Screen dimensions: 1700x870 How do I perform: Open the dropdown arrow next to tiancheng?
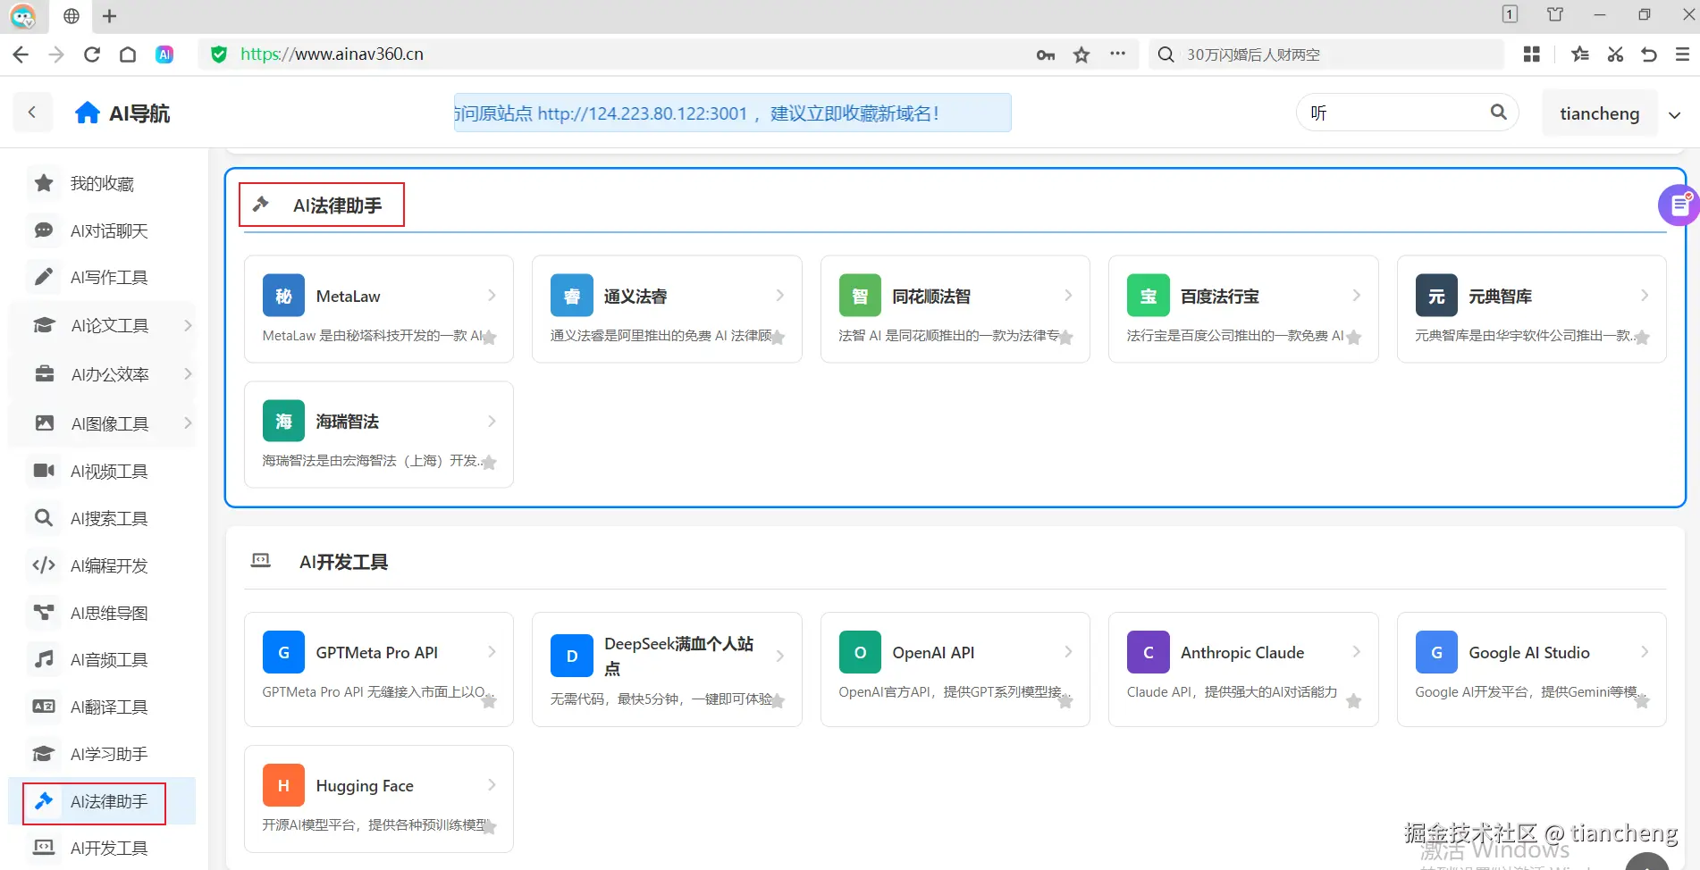pyautogui.click(x=1675, y=114)
